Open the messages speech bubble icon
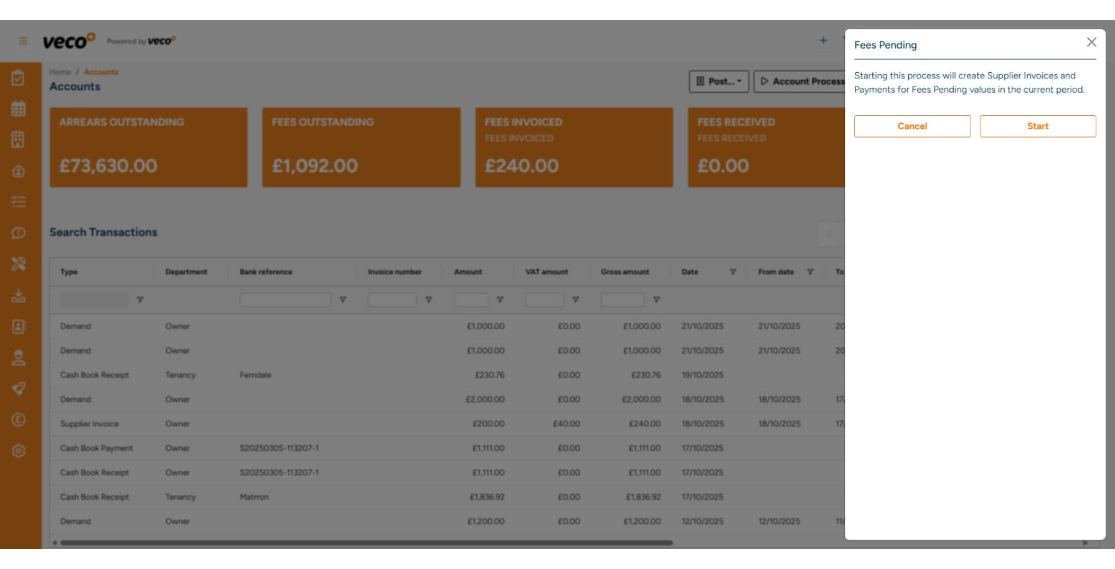 [19, 233]
